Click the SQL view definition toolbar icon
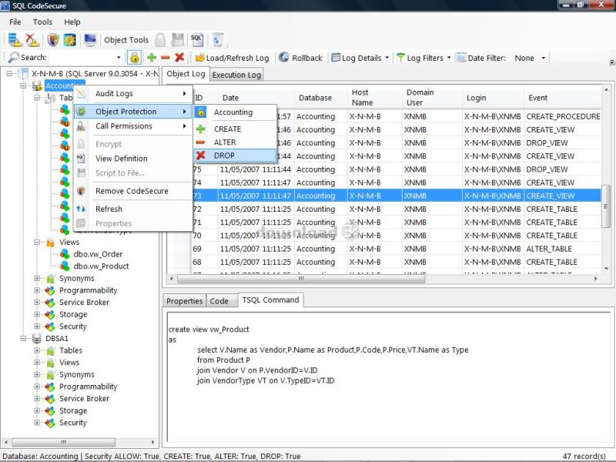This screenshot has width=616, height=462. point(196,40)
